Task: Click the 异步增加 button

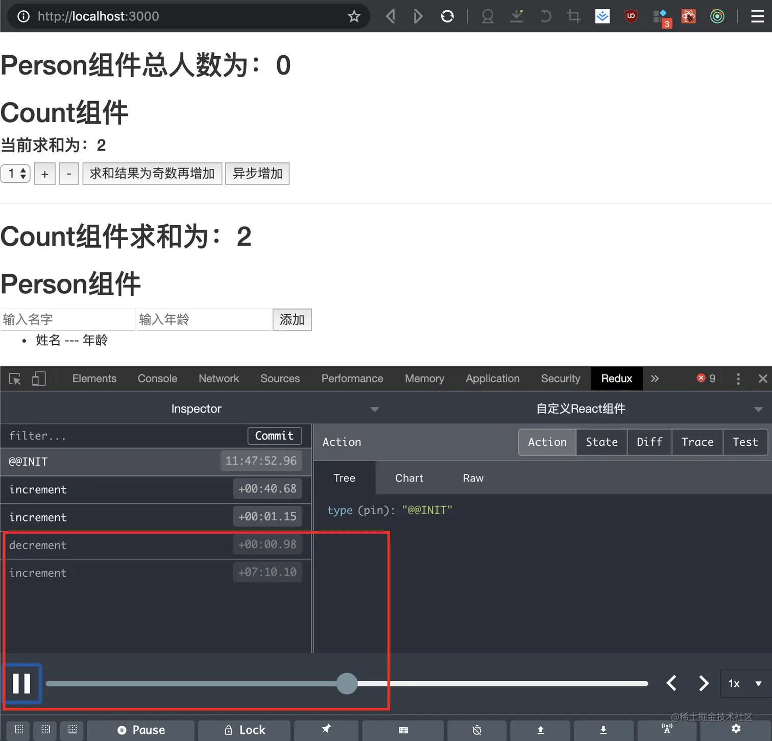Action: click(257, 174)
